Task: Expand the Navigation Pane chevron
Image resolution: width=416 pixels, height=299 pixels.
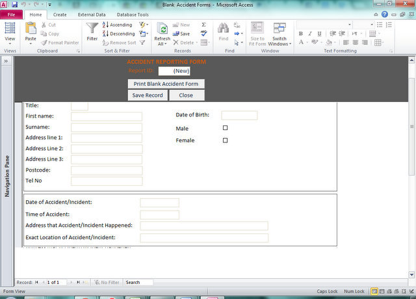Action: [x=6, y=61]
